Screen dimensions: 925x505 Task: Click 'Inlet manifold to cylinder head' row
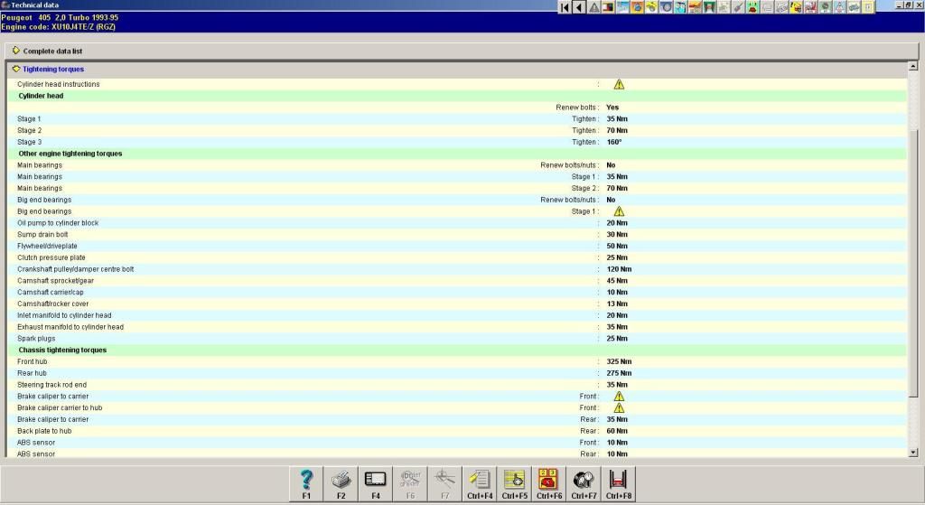pos(457,315)
